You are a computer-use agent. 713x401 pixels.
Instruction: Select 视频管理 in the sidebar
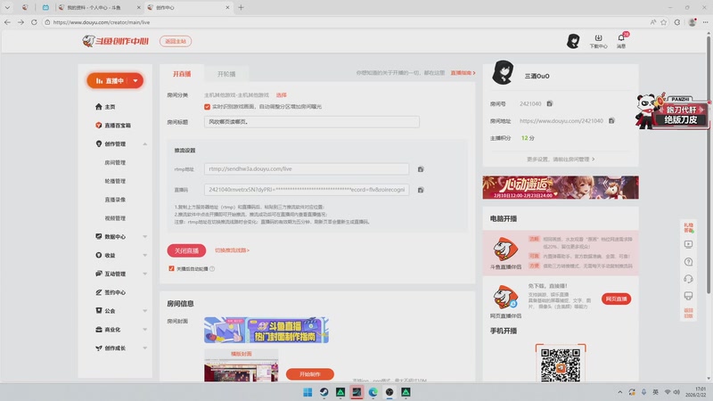point(115,218)
